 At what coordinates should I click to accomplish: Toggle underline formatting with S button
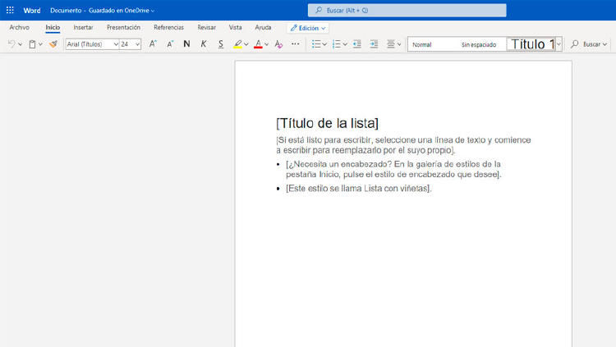coord(221,44)
